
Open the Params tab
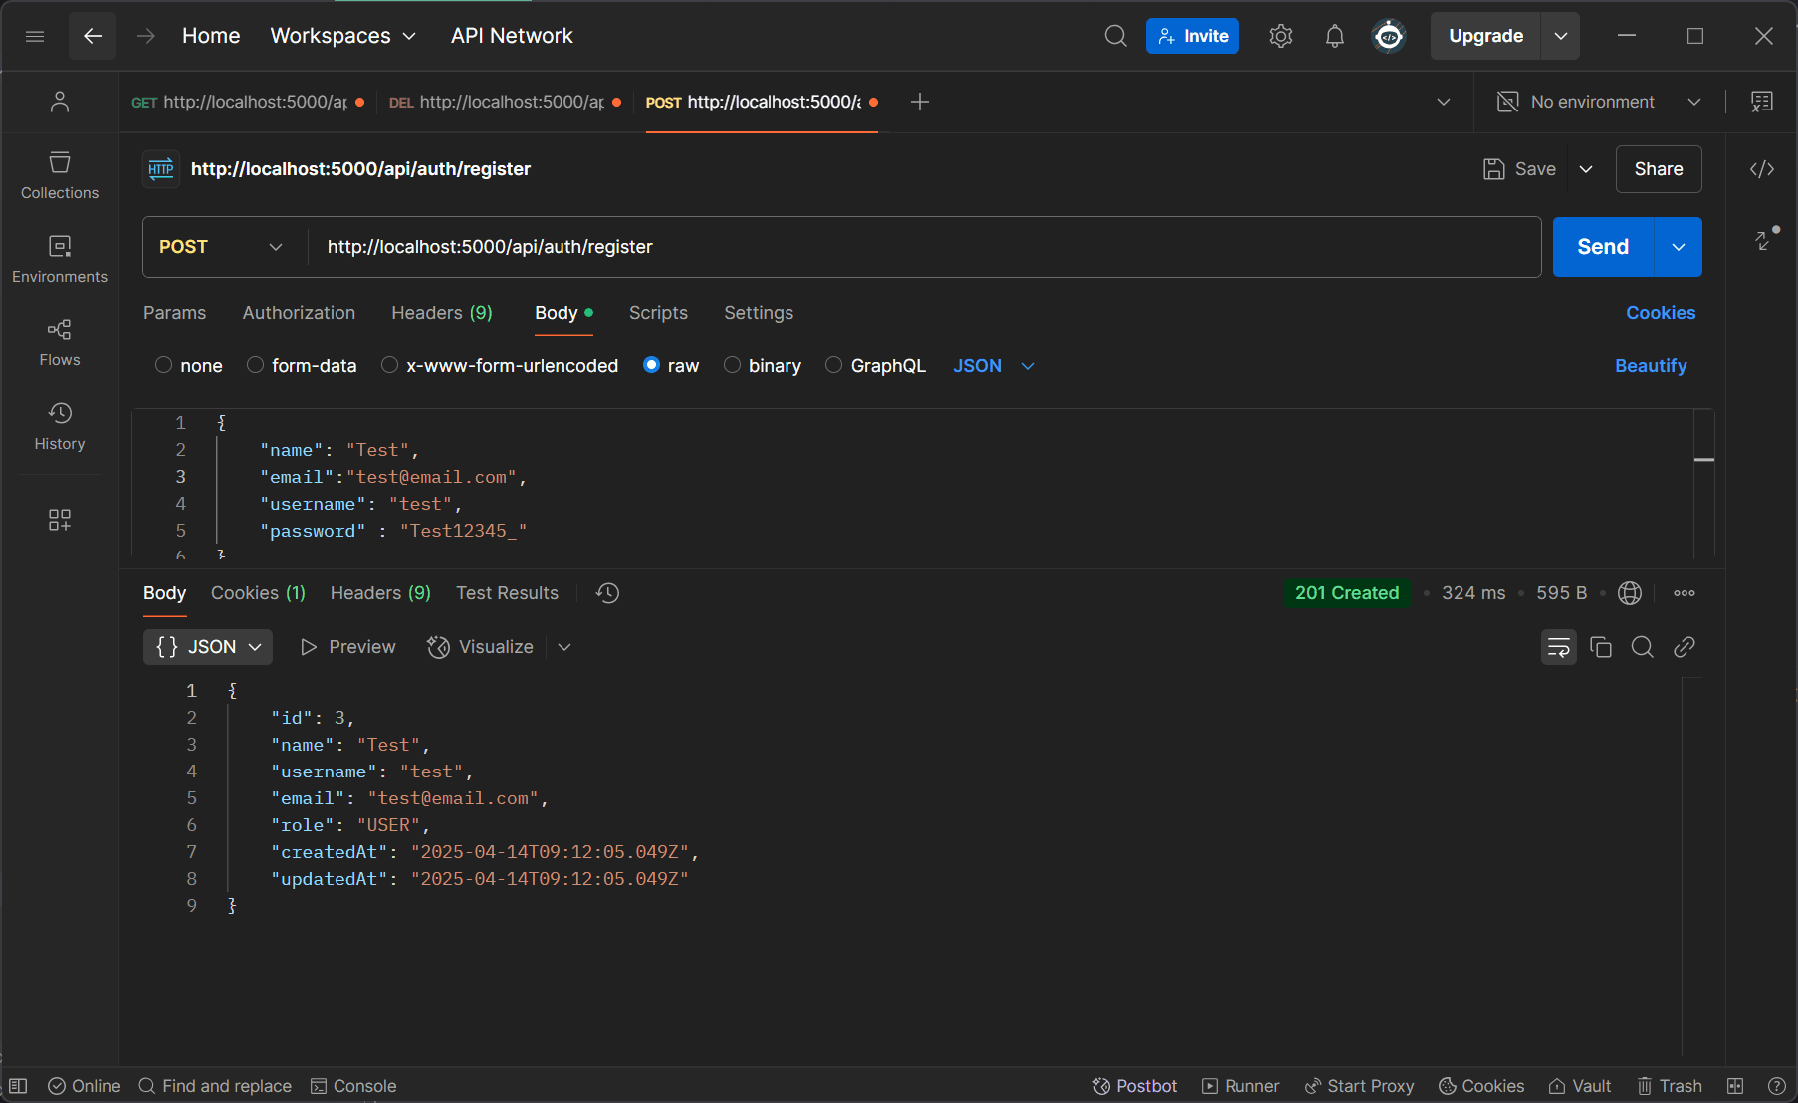[175, 313]
